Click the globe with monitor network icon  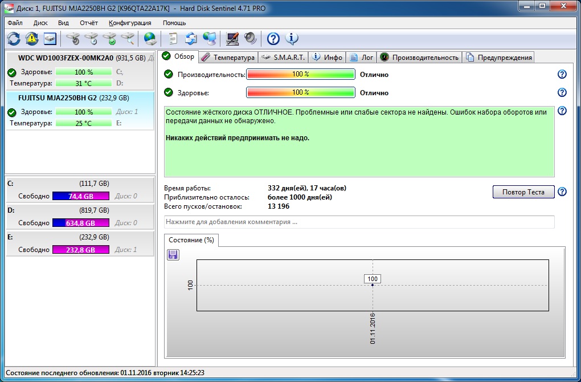pos(210,39)
